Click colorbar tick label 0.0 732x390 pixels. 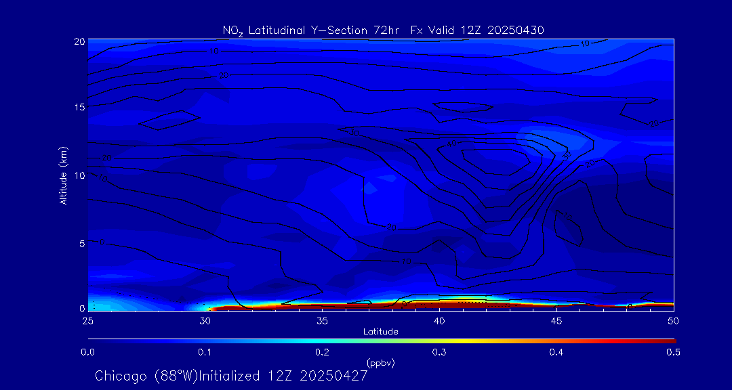point(87,353)
